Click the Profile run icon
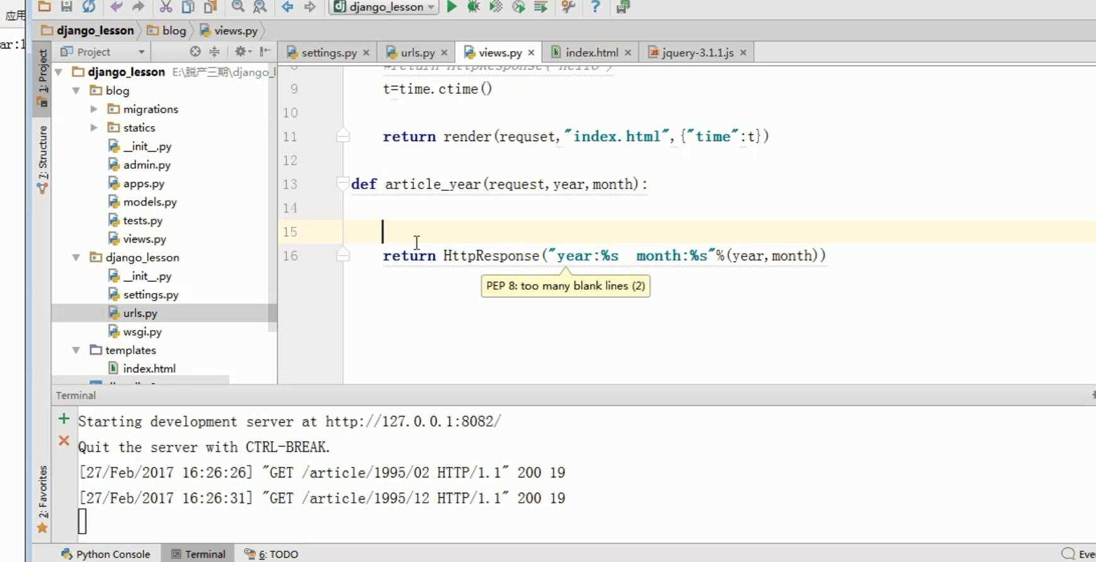This screenshot has width=1096, height=562. click(x=518, y=6)
